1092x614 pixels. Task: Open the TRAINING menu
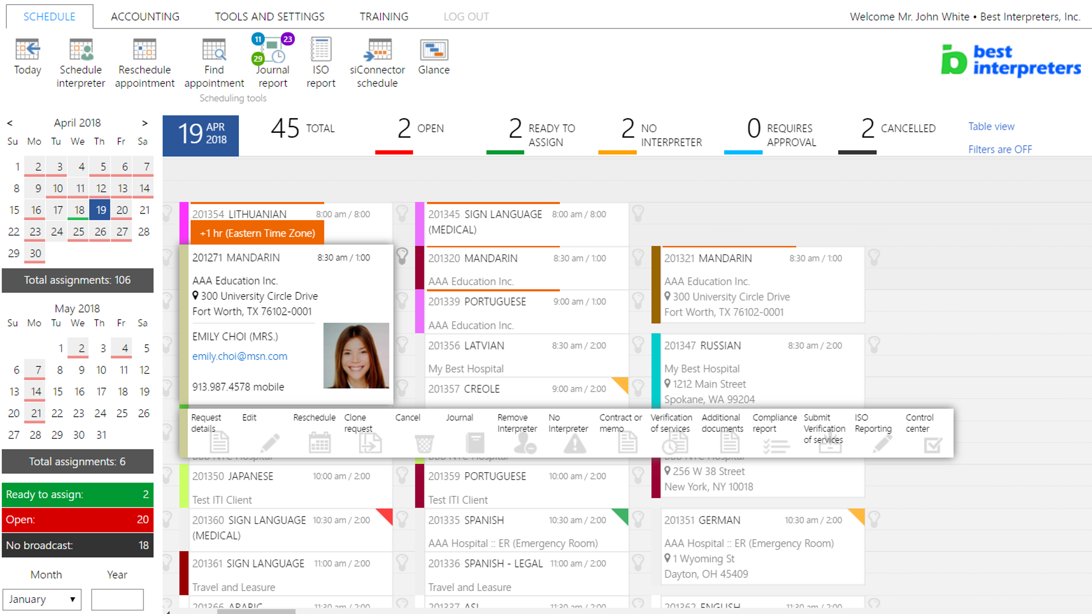tap(383, 16)
